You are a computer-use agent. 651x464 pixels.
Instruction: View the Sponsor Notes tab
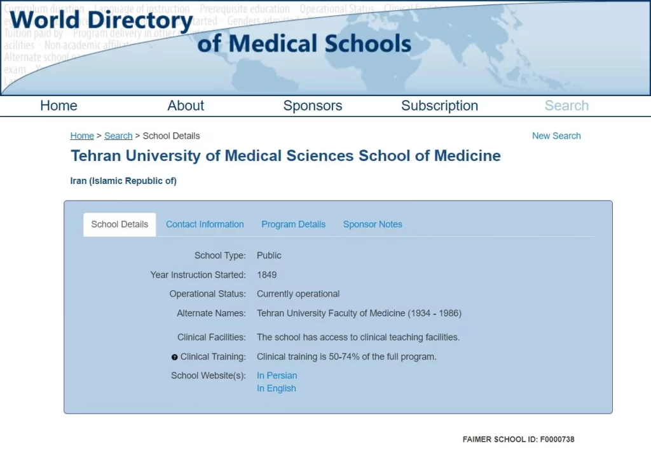tap(373, 224)
